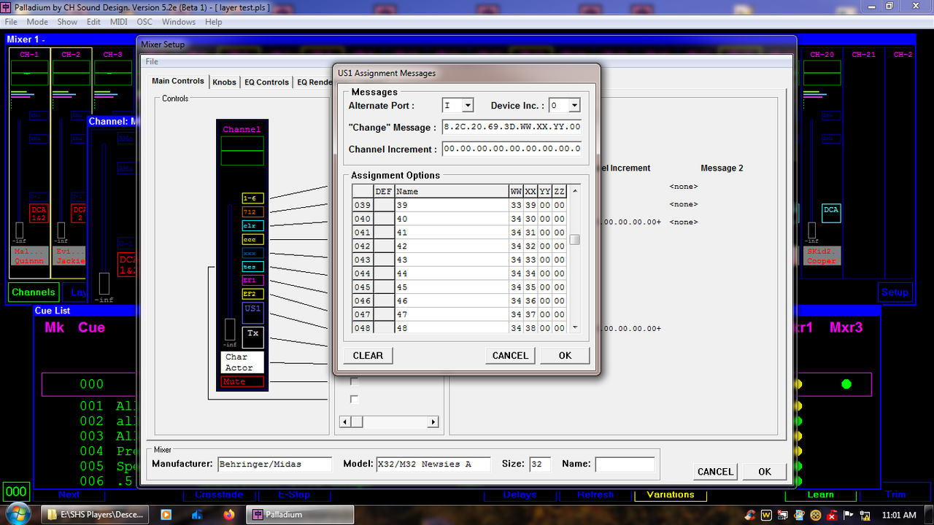
Task: Click CANCEL in US1 Assignment Messages dialog
Action: point(510,356)
